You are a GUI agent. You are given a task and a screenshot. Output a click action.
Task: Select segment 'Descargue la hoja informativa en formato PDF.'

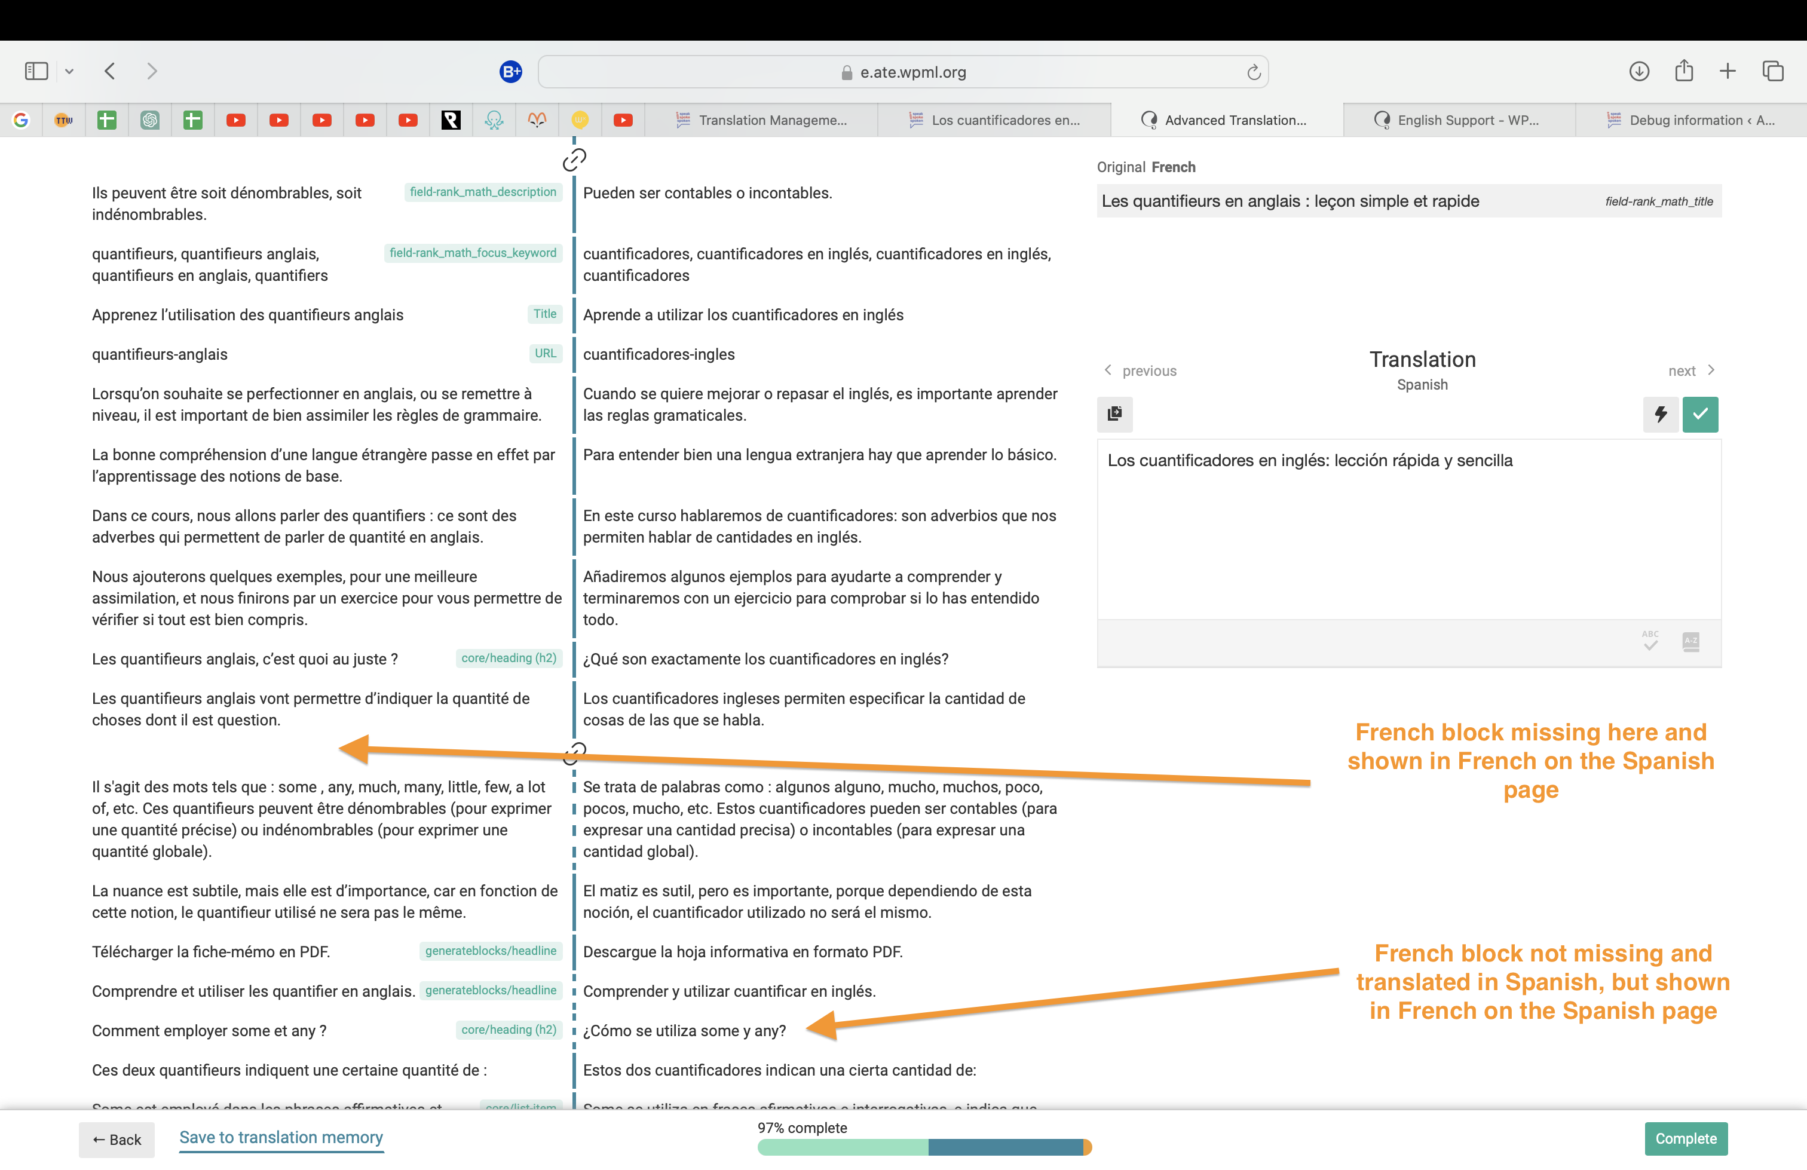[x=743, y=952]
